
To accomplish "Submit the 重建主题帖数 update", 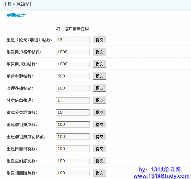I will [99, 76].
